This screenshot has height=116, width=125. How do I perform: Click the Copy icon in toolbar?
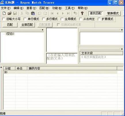(x=27, y=13)
